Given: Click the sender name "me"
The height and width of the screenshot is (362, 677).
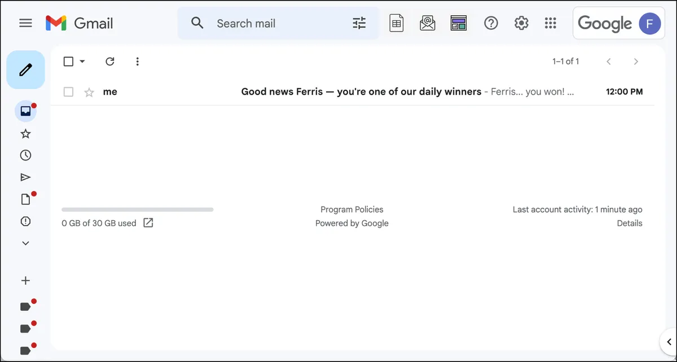Looking at the screenshot, I should 110,92.
